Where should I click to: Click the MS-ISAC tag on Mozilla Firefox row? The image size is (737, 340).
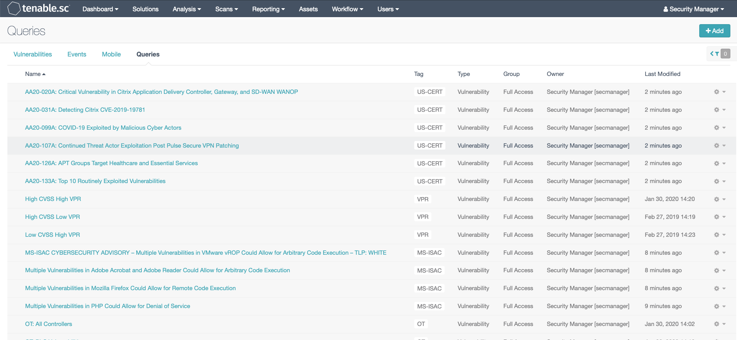tap(429, 289)
